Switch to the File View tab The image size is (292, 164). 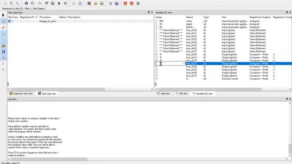pos(182,93)
